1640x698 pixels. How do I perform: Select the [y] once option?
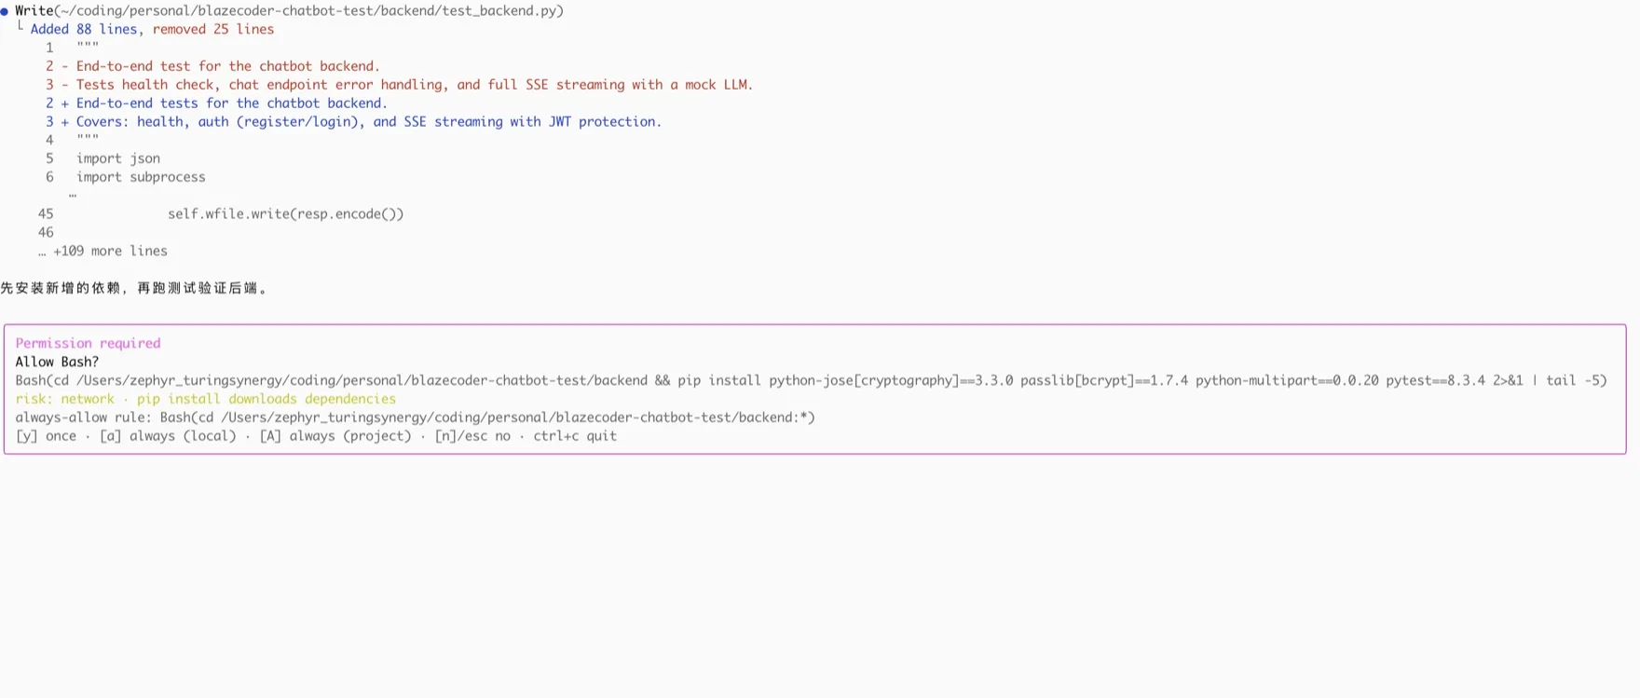coord(46,436)
